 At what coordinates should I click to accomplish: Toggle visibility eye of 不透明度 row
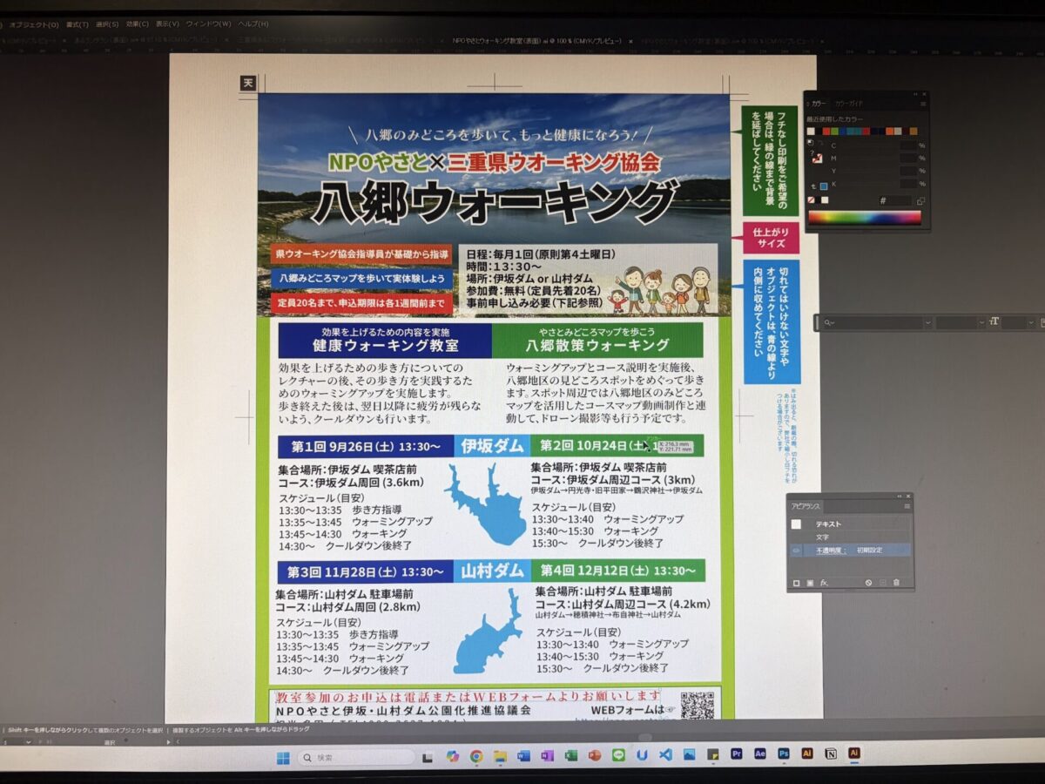[796, 551]
